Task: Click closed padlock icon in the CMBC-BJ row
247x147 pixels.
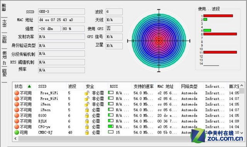Action: [87, 132]
